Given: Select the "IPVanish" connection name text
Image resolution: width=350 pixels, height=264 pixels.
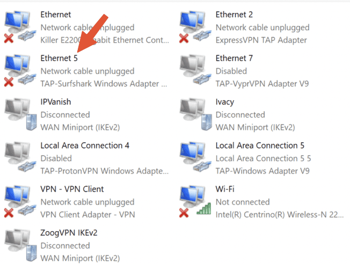Looking at the screenshot, I should 55,101.
